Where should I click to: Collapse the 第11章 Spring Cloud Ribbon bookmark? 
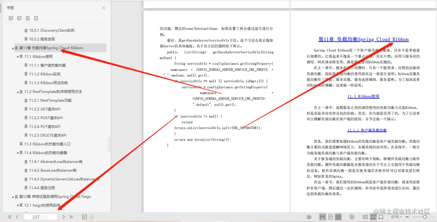point(13,48)
